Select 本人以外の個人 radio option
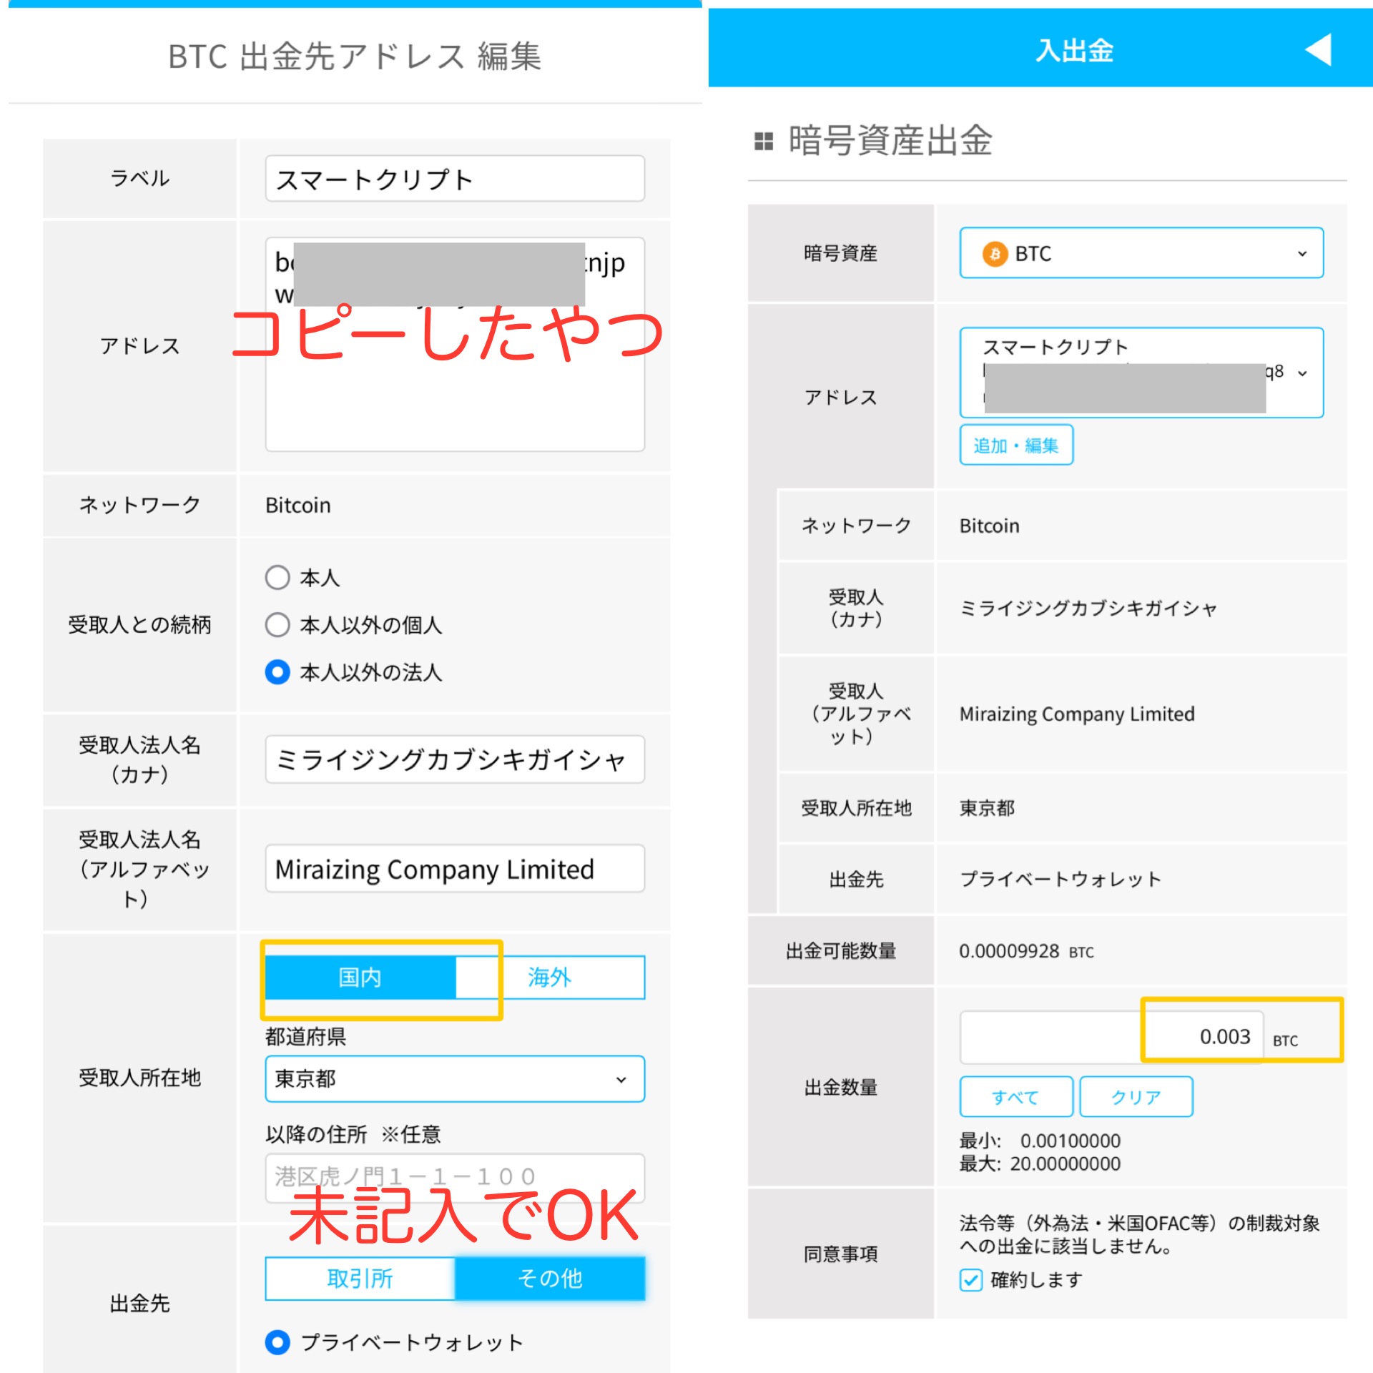 point(277,625)
